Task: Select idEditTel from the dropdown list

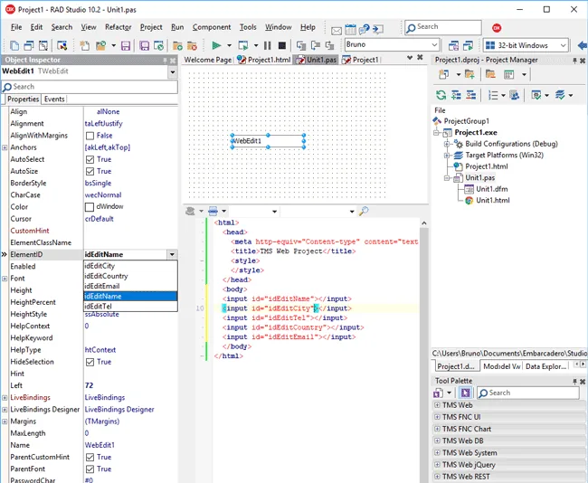Action: (x=130, y=307)
